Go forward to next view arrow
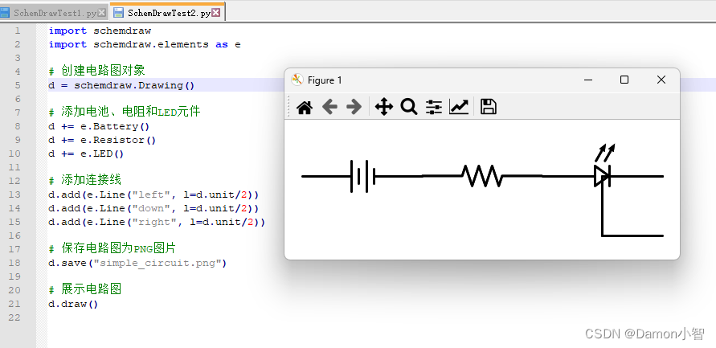The height and width of the screenshot is (348, 716). [354, 108]
